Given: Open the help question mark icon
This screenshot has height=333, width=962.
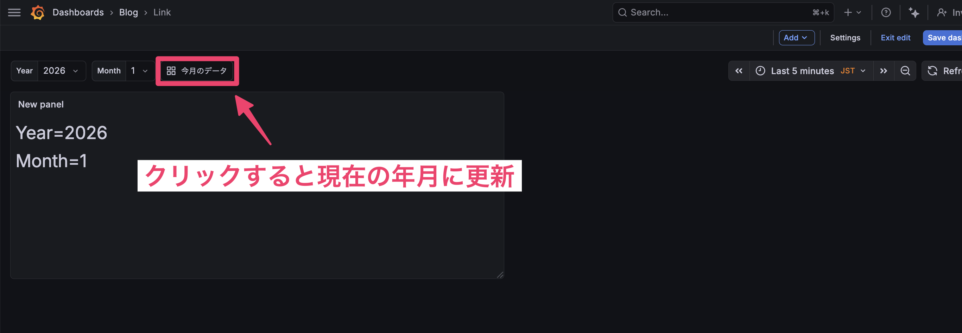Looking at the screenshot, I should point(885,13).
